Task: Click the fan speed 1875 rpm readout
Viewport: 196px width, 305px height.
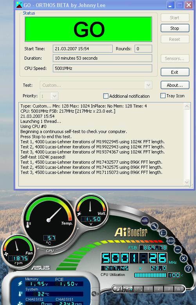Action: (x=18, y=258)
